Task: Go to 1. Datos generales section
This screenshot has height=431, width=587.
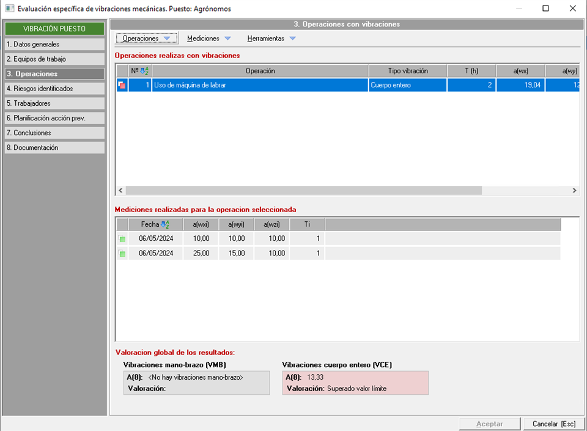Action: coord(54,45)
